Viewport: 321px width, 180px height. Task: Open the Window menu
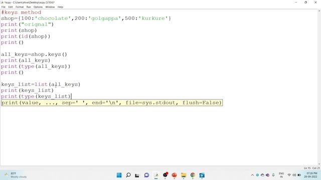50,7
